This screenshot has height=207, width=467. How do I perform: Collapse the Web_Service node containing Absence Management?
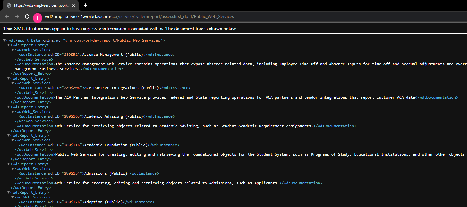point(13,50)
